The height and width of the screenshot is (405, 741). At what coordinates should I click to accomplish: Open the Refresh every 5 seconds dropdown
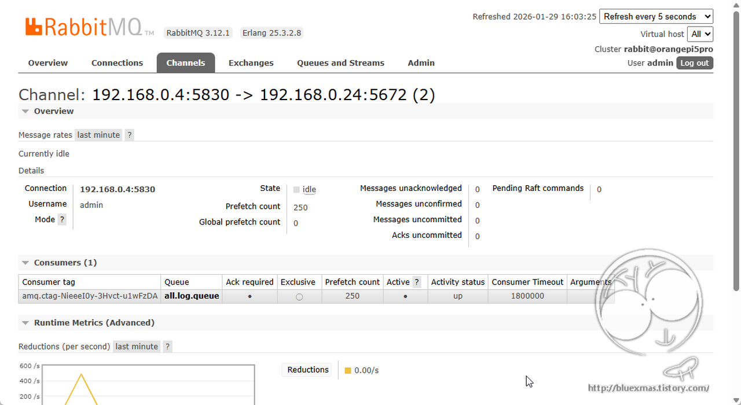click(656, 17)
